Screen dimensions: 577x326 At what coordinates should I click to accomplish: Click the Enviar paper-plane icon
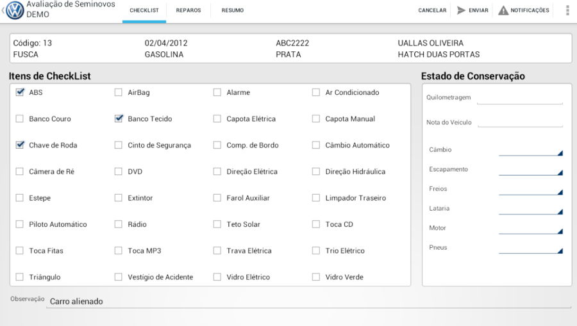[461, 10]
